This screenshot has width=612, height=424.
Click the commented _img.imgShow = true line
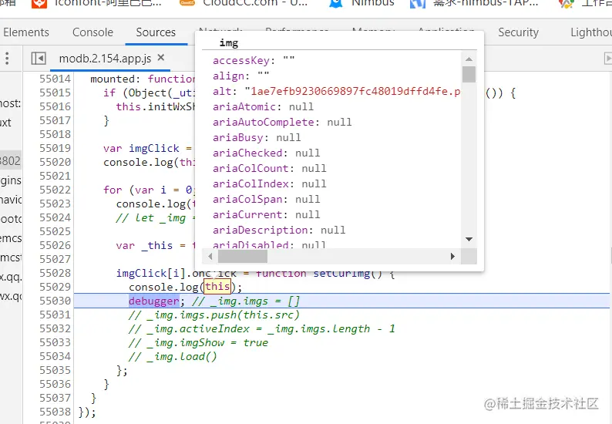tap(198, 343)
